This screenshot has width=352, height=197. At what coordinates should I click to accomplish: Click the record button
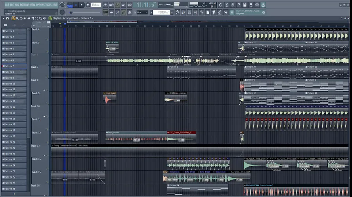point(88,5)
